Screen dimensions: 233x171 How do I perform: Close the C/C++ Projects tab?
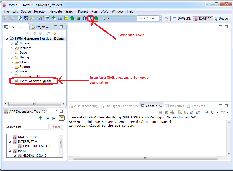pos(26,27)
